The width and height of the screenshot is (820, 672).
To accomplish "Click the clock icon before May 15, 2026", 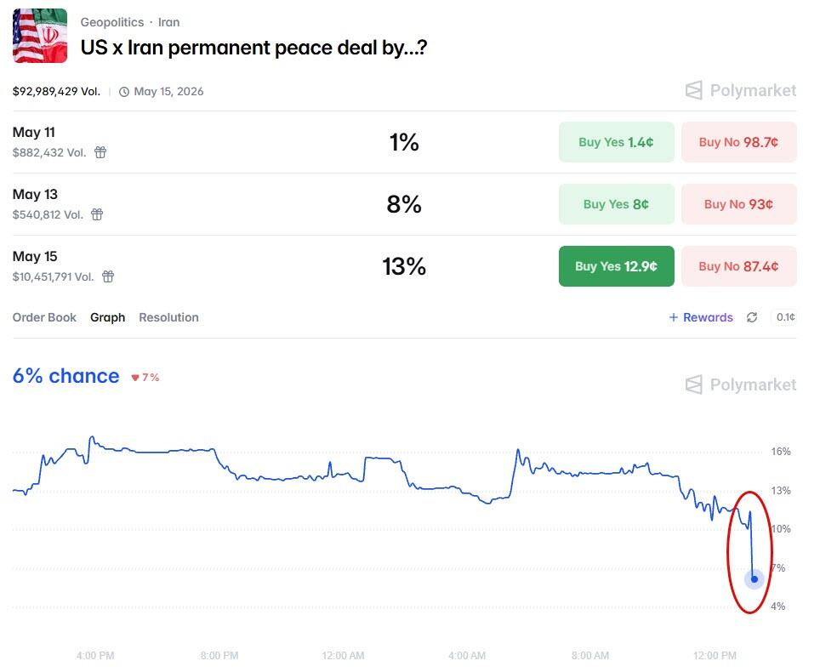I will [x=124, y=92].
